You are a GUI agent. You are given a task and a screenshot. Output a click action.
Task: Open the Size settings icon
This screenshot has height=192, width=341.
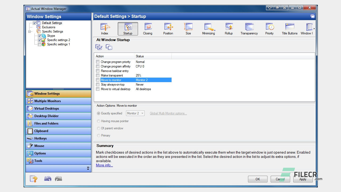click(x=188, y=29)
